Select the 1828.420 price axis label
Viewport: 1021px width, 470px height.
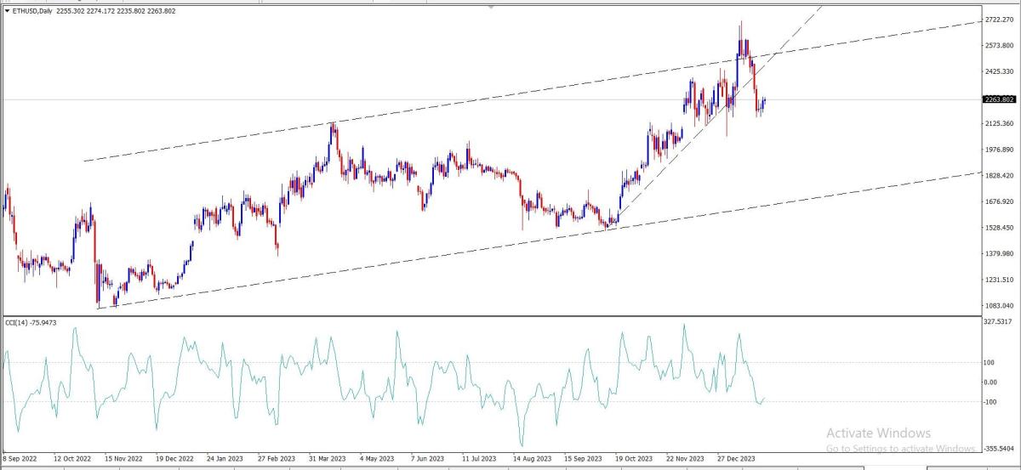tap(1000, 176)
